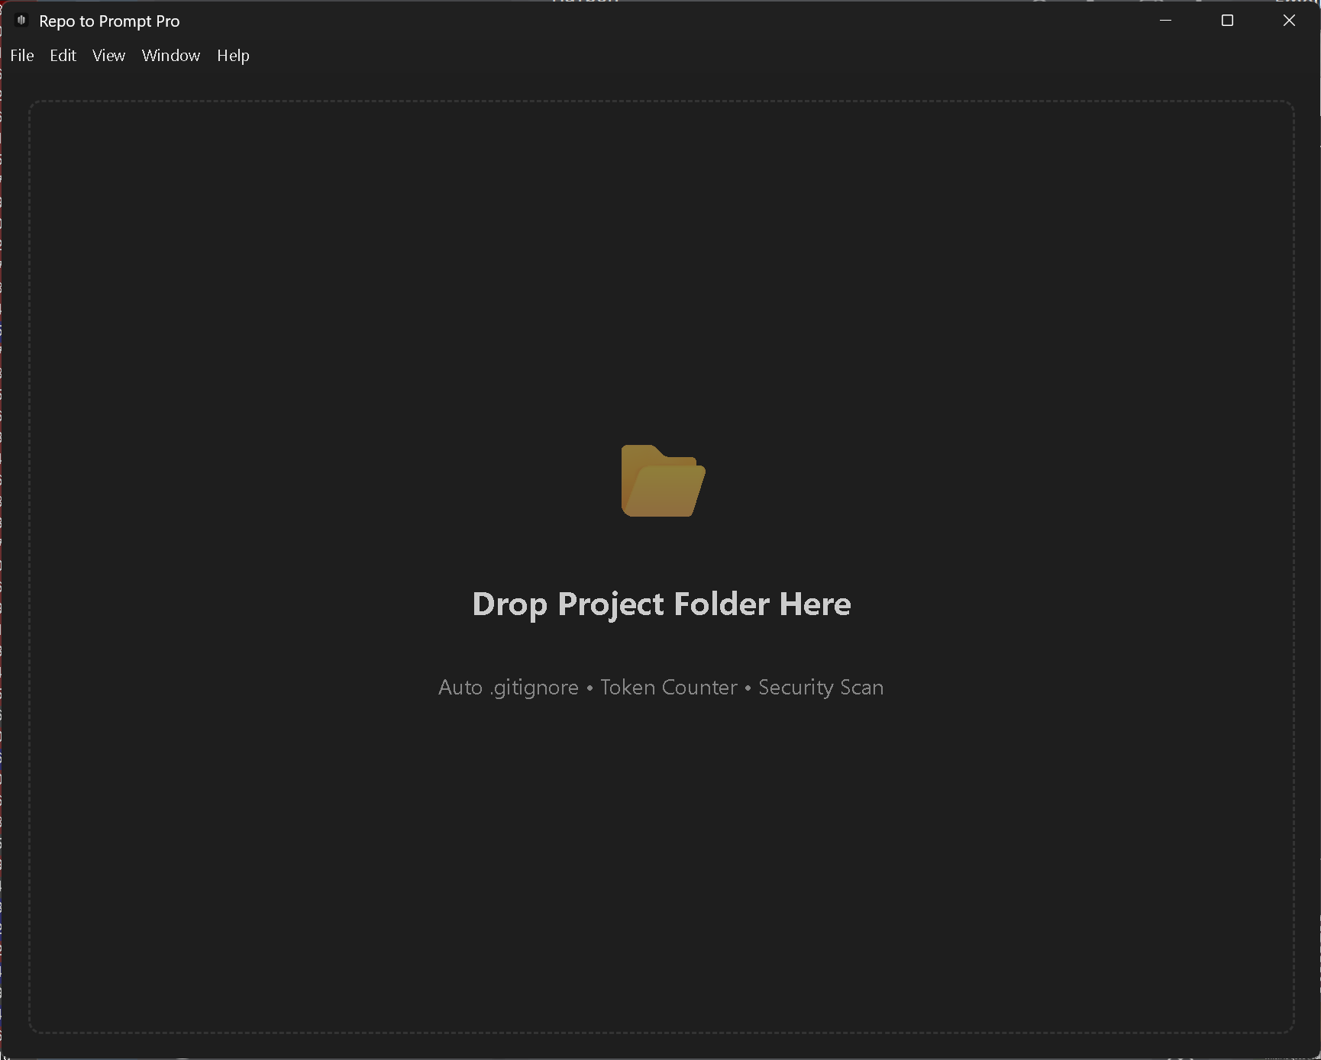The image size is (1321, 1060).
Task: Click 'Drop Project Folder Here' heading
Action: click(661, 604)
